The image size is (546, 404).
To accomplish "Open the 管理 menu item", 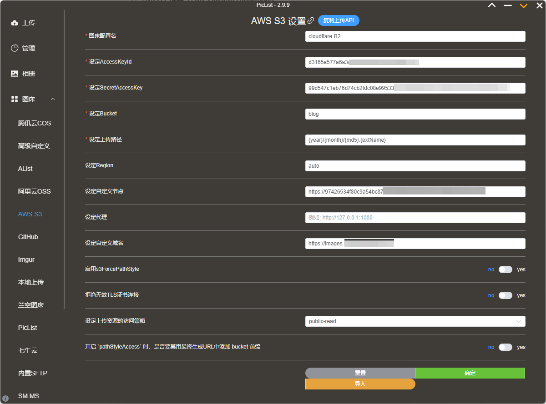I will click(x=29, y=48).
